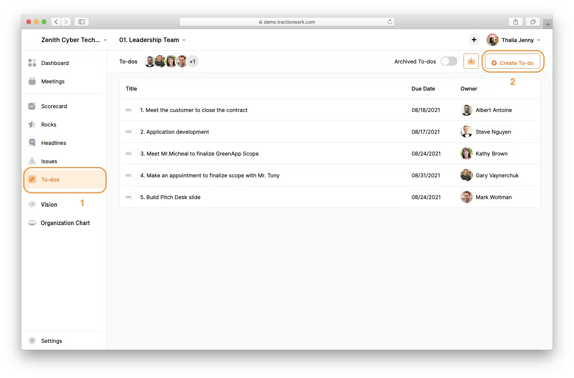Open Settings via the gear icon
Screen dimensions: 574x378
point(32,341)
